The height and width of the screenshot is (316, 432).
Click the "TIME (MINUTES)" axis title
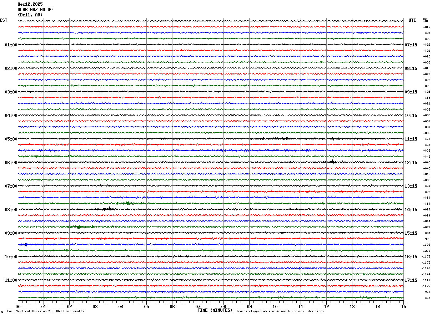[x=215, y=310]
